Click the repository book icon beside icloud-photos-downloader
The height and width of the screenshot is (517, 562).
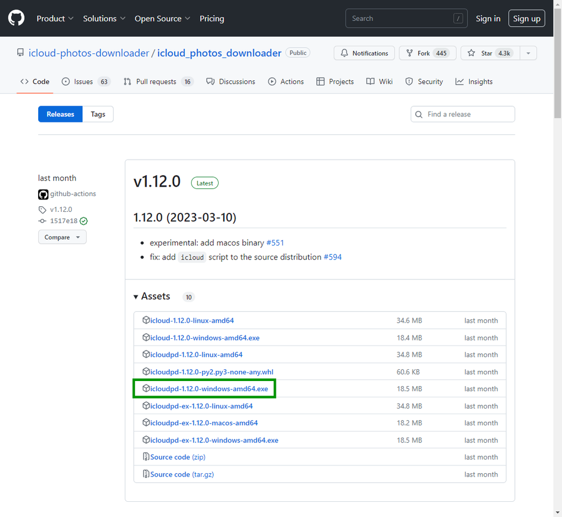[x=20, y=53]
